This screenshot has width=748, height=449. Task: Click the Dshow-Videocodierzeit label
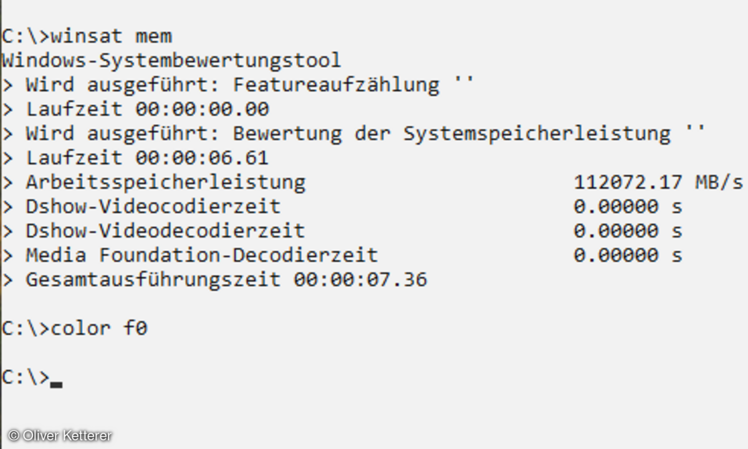point(153,206)
